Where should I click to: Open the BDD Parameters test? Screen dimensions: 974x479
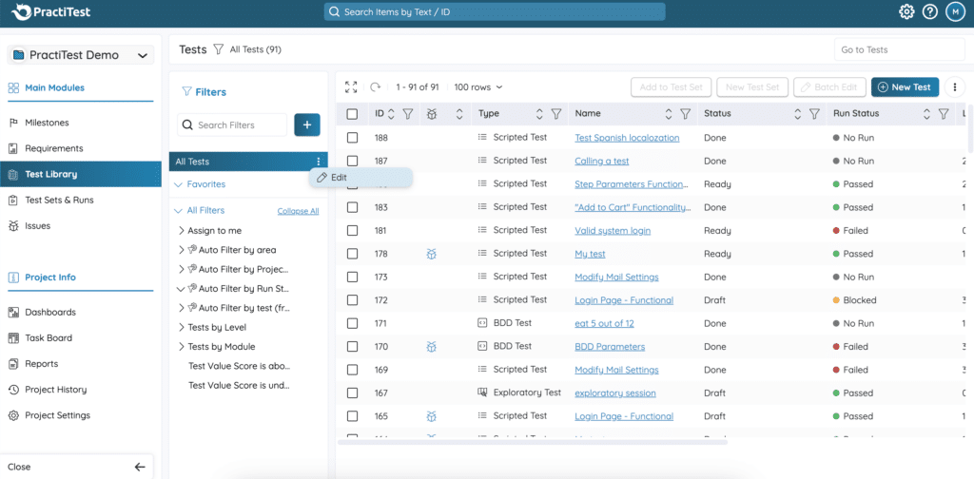click(610, 347)
